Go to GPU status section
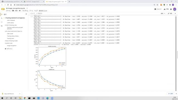Screen dimensions: 178x100 point(10,23)
